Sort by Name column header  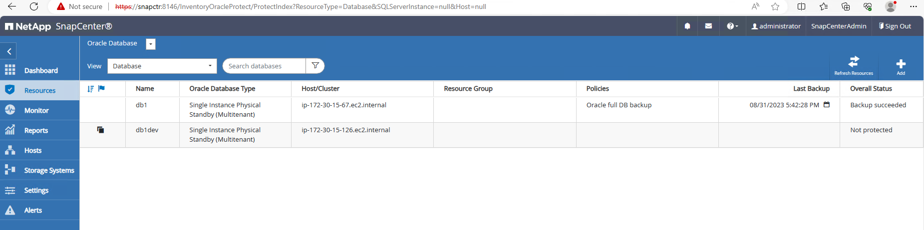pos(145,88)
